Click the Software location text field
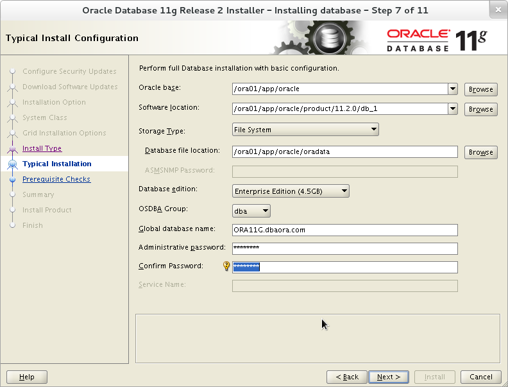508x387 pixels. click(x=340, y=109)
